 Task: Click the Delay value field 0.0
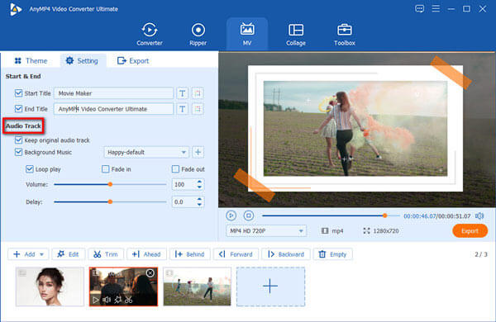pos(184,202)
